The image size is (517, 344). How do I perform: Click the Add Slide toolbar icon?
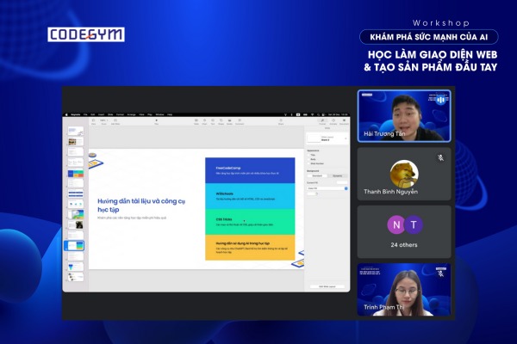pos(116,122)
